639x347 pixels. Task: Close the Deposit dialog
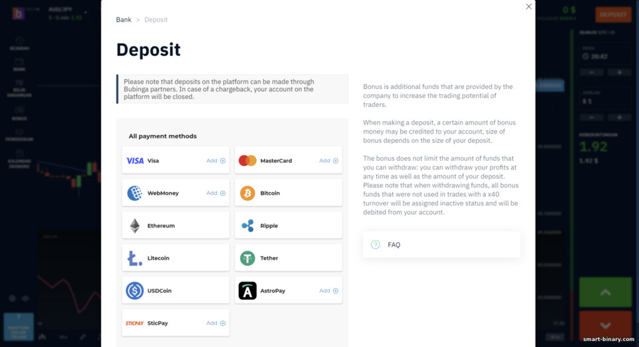pos(529,7)
